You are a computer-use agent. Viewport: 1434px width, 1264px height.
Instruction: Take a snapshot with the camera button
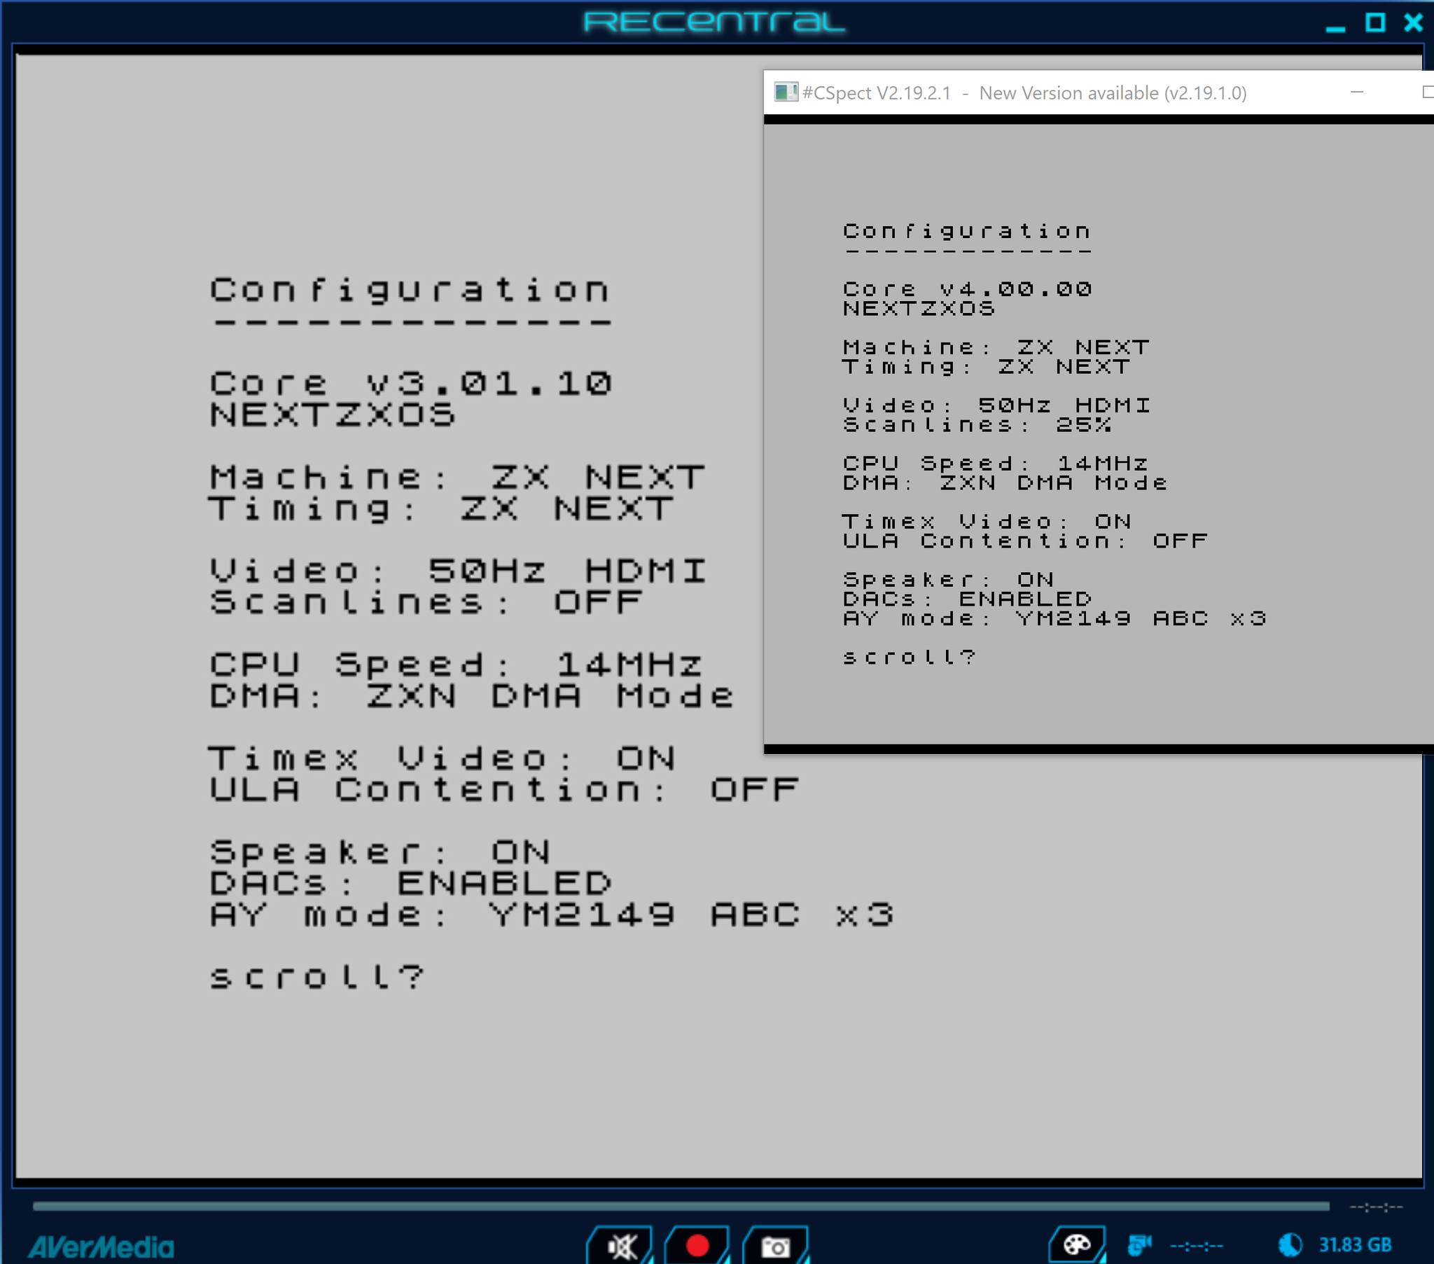coord(774,1245)
